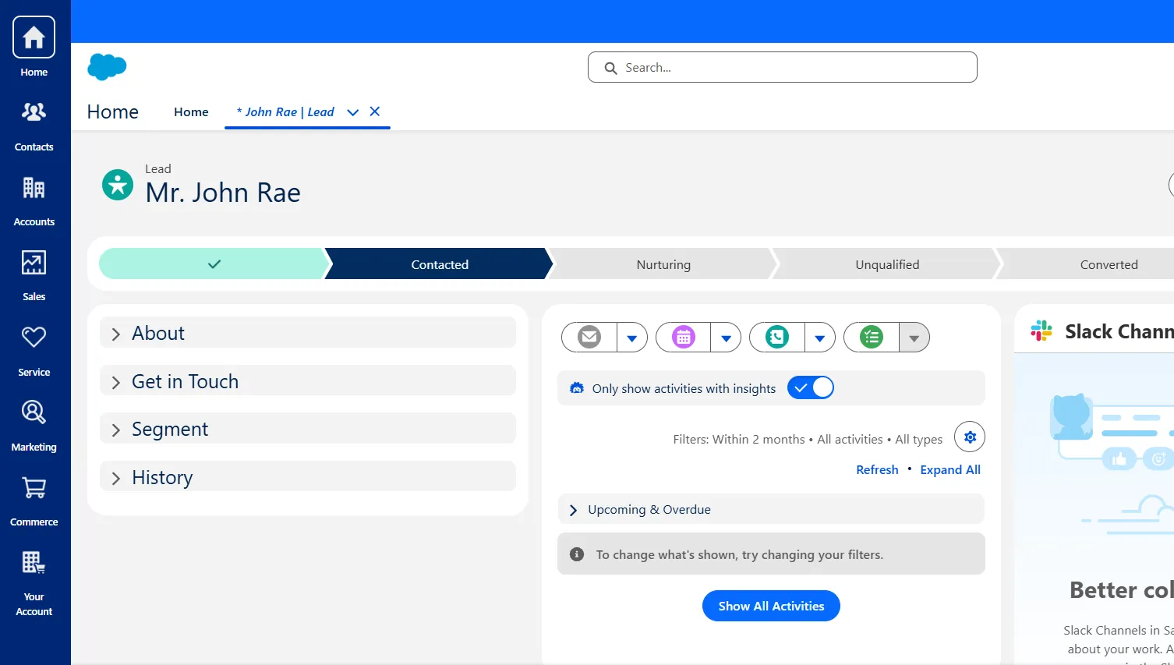The width and height of the screenshot is (1174, 665).
Task: Select the Converted path stage
Action: [x=1109, y=264]
